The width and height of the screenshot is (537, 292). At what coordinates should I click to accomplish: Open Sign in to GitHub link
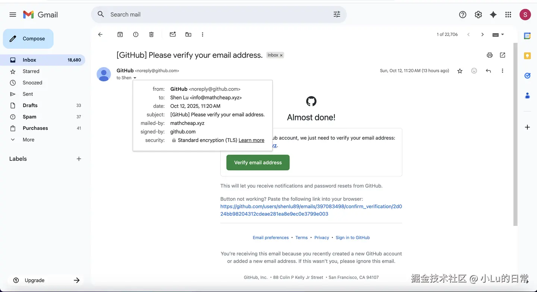(x=353, y=238)
